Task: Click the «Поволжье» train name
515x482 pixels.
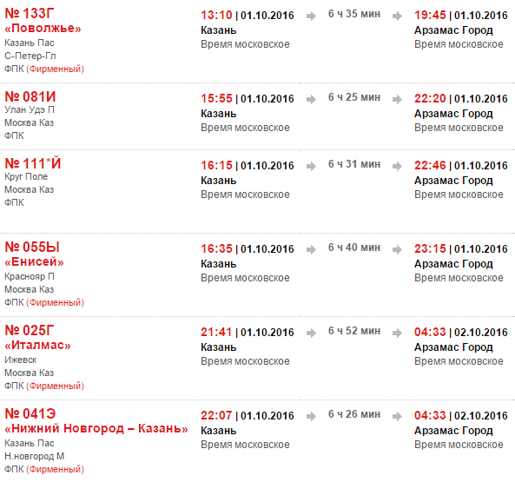Action: (x=43, y=29)
